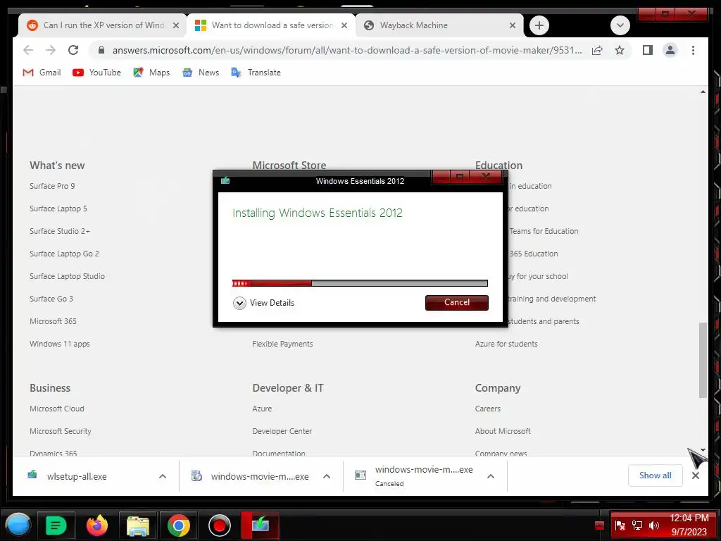Open the Chrome profile avatar
The height and width of the screenshot is (541, 721).
point(670,50)
